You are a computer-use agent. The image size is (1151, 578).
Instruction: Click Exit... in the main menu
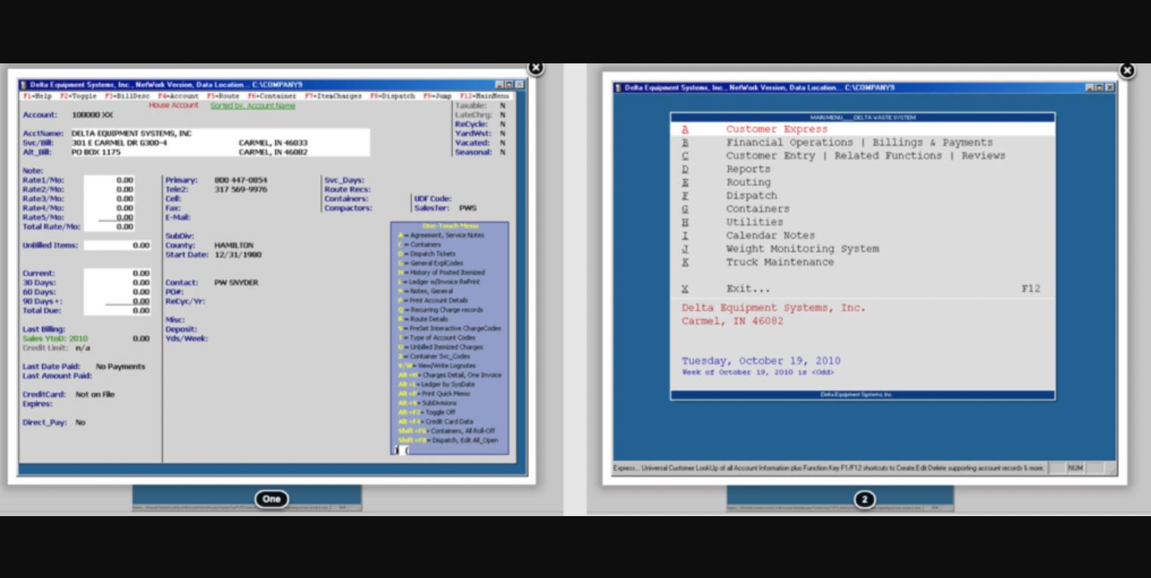pyautogui.click(x=748, y=289)
